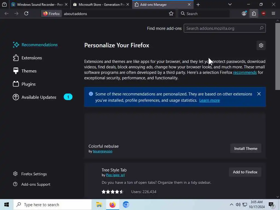280x210 pixels.
Task: Click the page vertical scrollbar thumb
Action: tap(278, 56)
